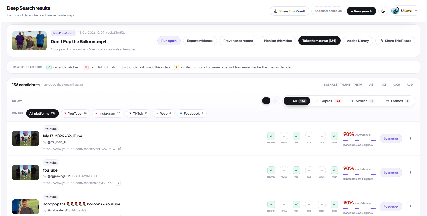Switch to list view layout
427x216 pixels.
(266, 101)
